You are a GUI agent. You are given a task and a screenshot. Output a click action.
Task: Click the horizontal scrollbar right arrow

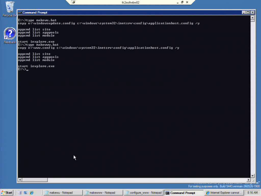tap(248, 180)
